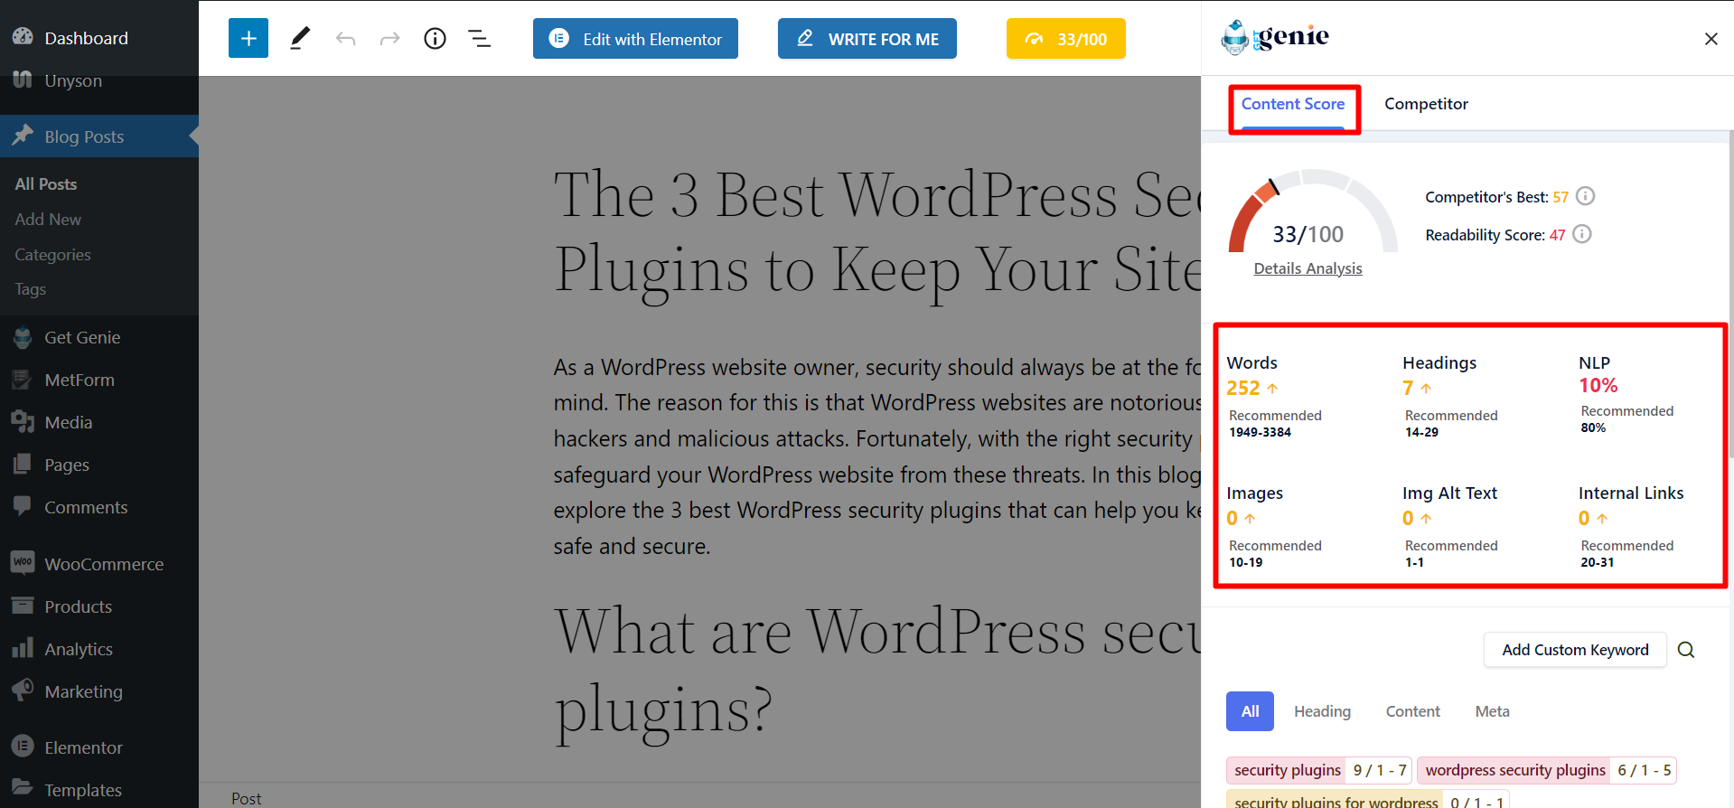Image resolution: width=1734 pixels, height=808 pixels.
Task: Click the yellow 33/100 score button
Action: 1066,39
